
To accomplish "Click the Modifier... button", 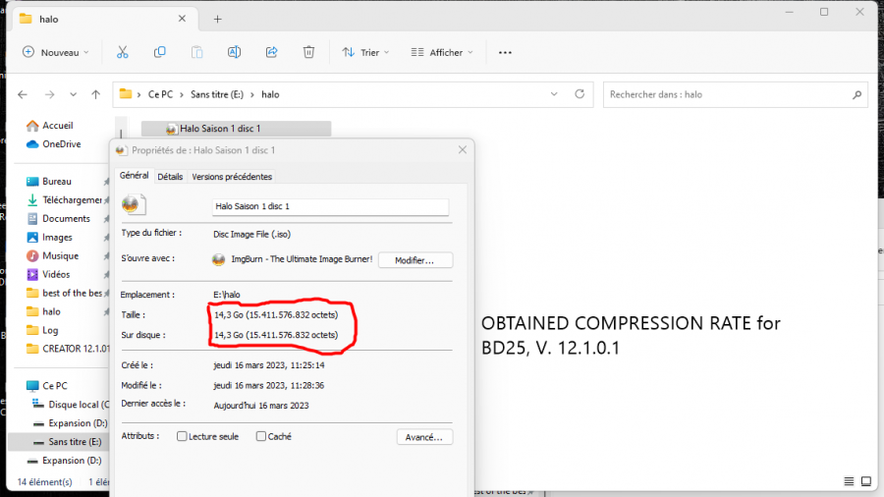I will coord(415,260).
